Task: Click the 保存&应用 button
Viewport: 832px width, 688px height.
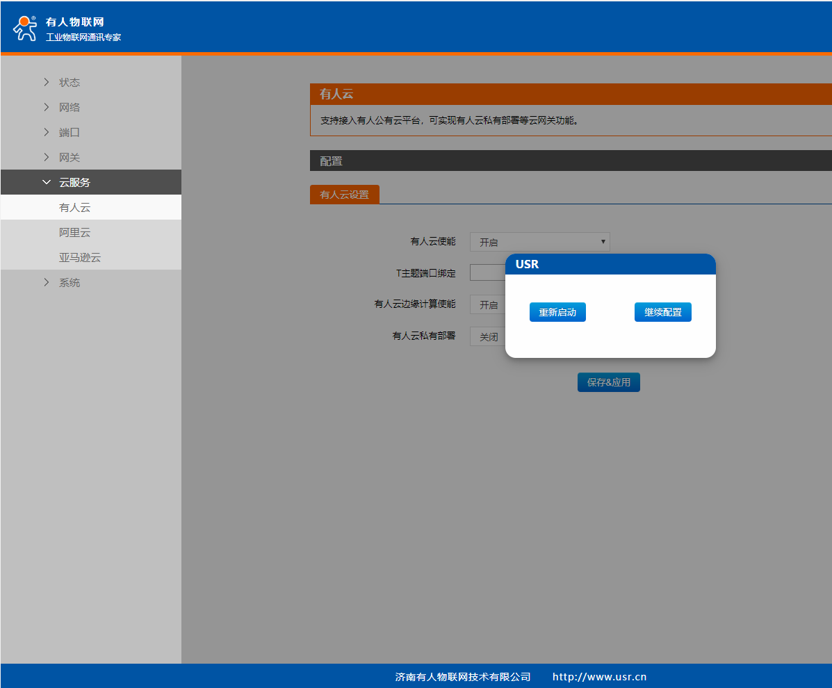Action: 608,382
